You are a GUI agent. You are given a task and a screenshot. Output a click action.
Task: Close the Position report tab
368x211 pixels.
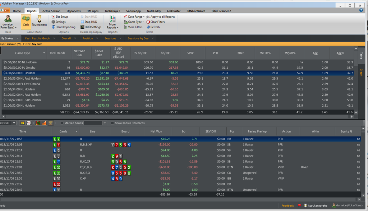coord(97,38)
